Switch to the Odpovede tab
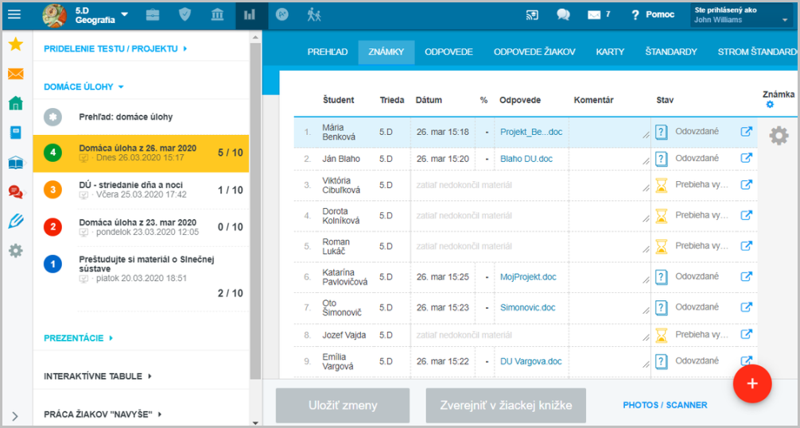 (449, 52)
